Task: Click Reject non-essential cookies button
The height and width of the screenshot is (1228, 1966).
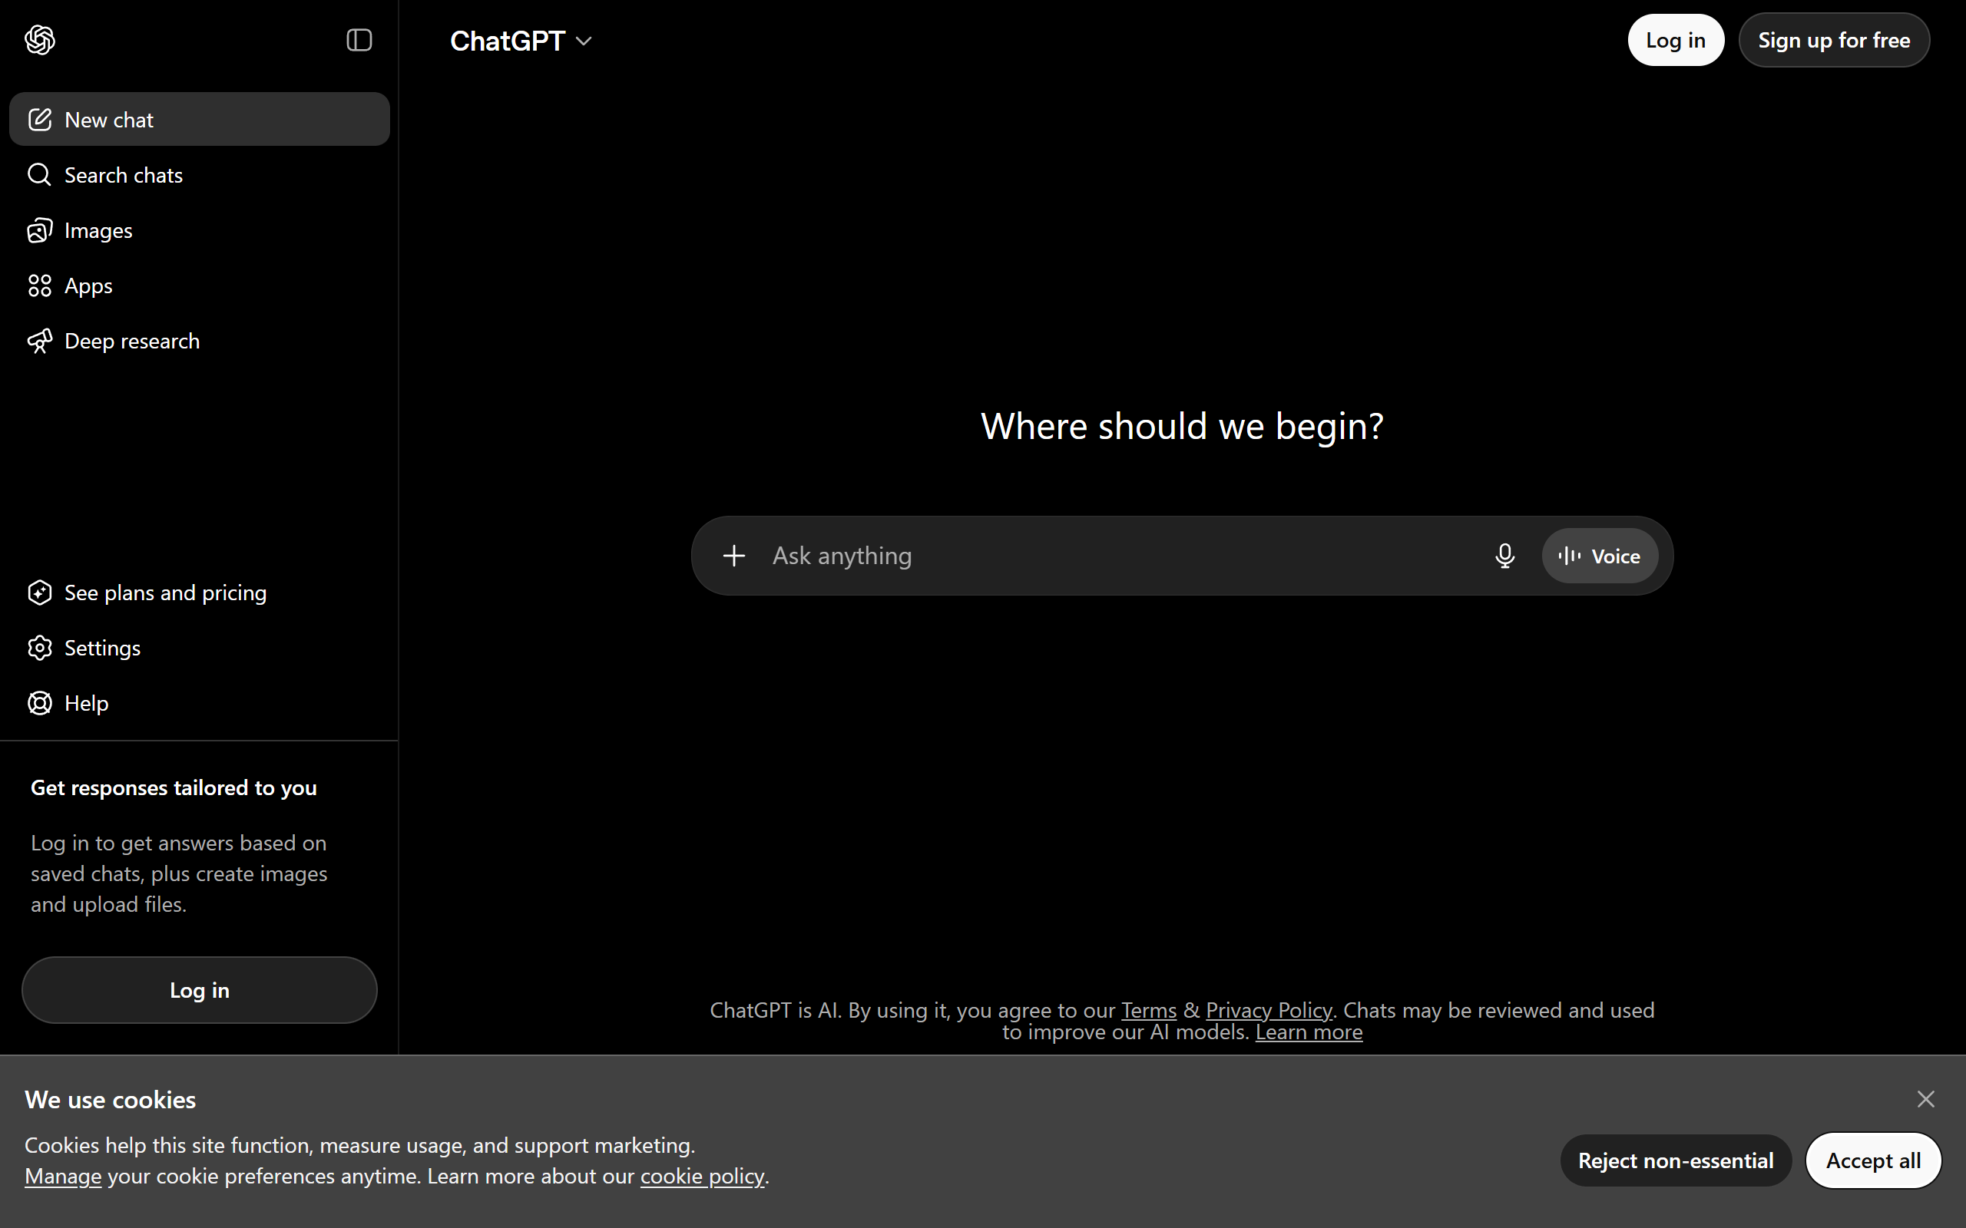Action: pyautogui.click(x=1675, y=1160)
